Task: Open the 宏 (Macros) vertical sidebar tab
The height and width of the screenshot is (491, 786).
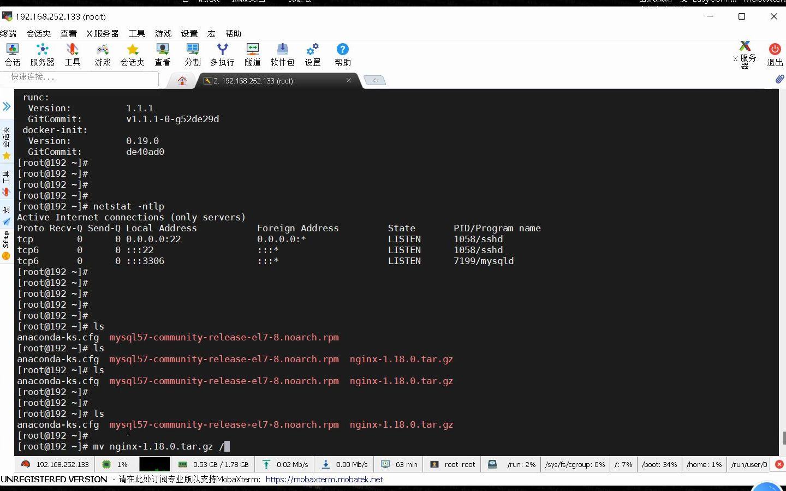Action: 7,215
